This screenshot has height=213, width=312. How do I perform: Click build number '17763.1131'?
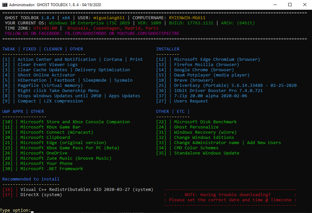coord(200,23)
